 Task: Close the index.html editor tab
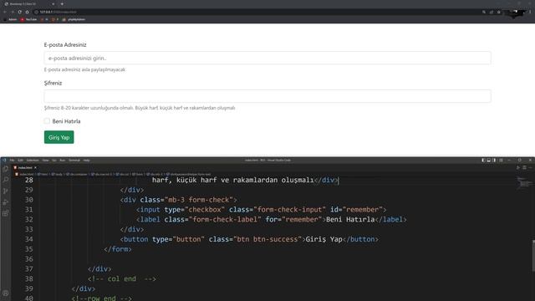35,167
